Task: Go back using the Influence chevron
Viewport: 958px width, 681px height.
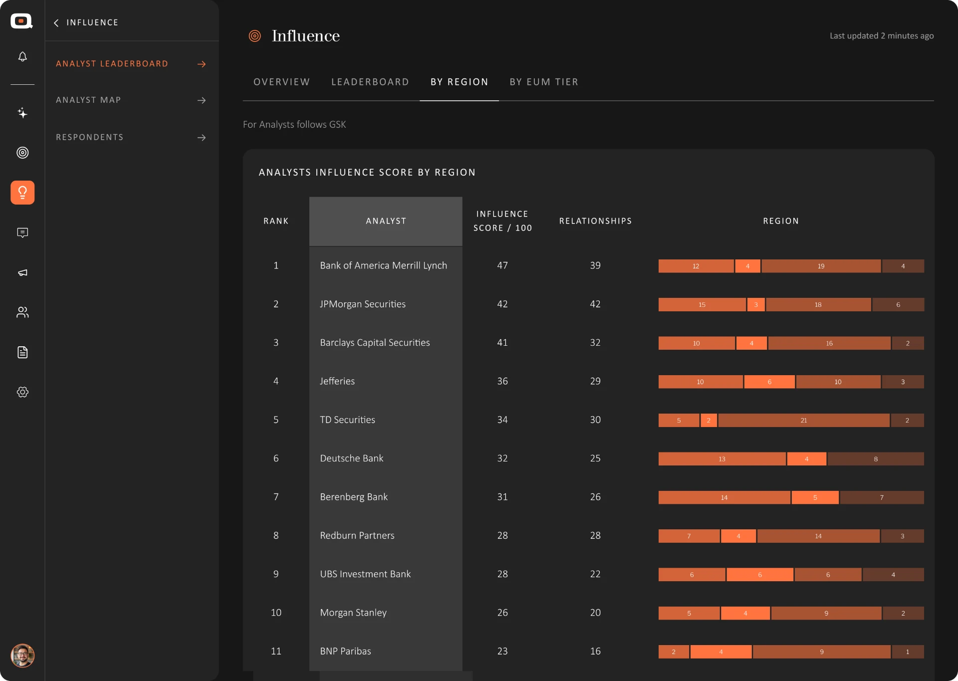Action: (56, 22)
